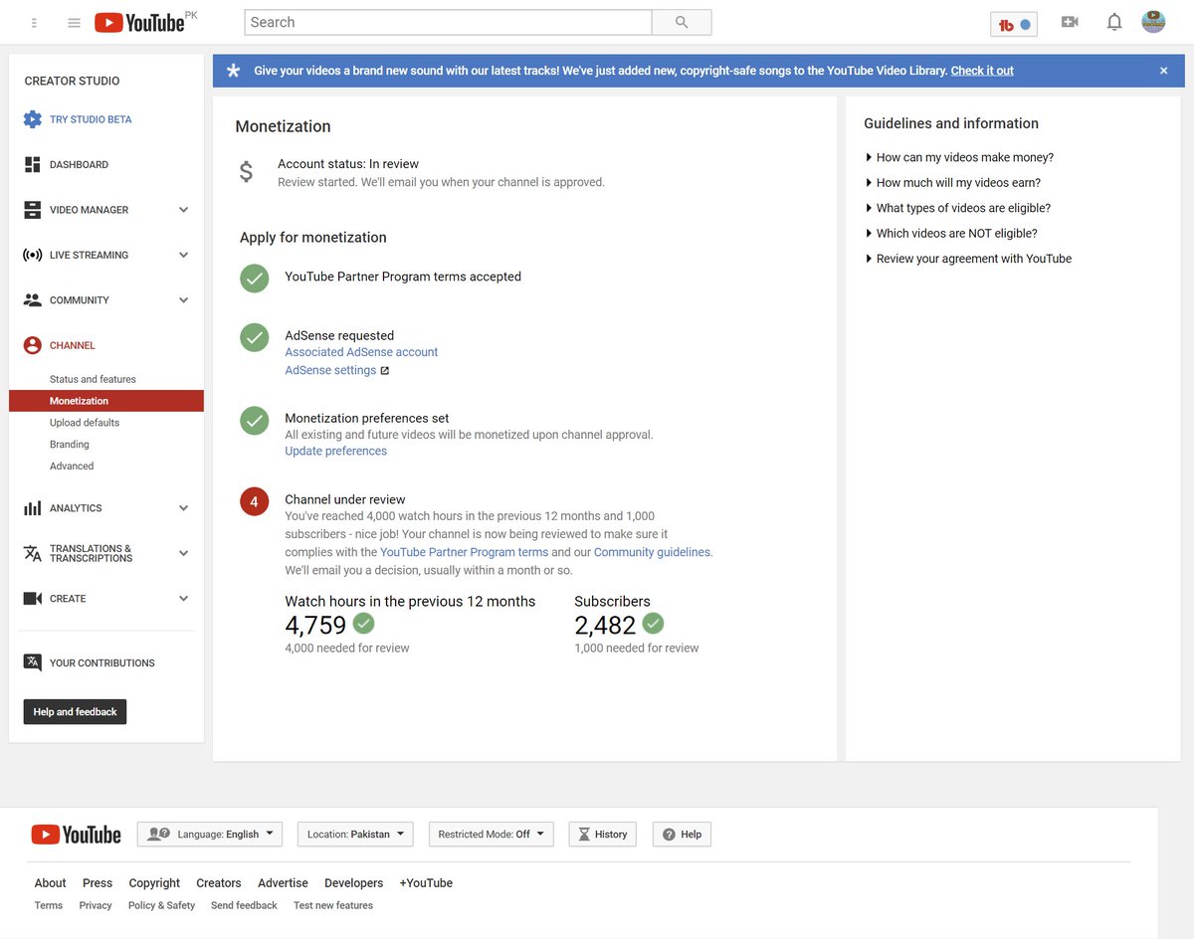Click the Dashboard grid icon
This screenshot has width=1194, height=939.
(x=33, y=164)
